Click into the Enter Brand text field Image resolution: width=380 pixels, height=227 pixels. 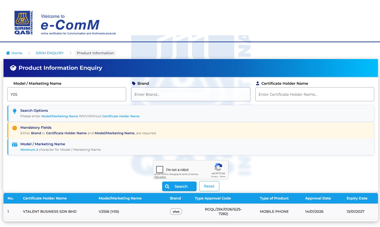(191, 94)
